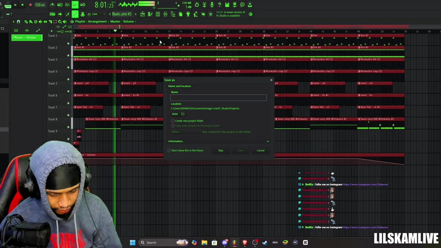Select the playlist playback speaker tool
The image size is (441, 248).
[64, 21]
